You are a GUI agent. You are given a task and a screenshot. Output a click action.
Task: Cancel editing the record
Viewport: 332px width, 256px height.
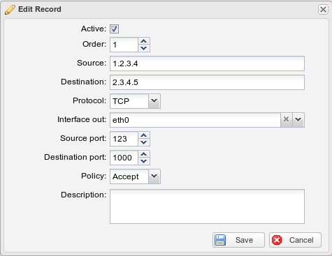coord(295,240)
